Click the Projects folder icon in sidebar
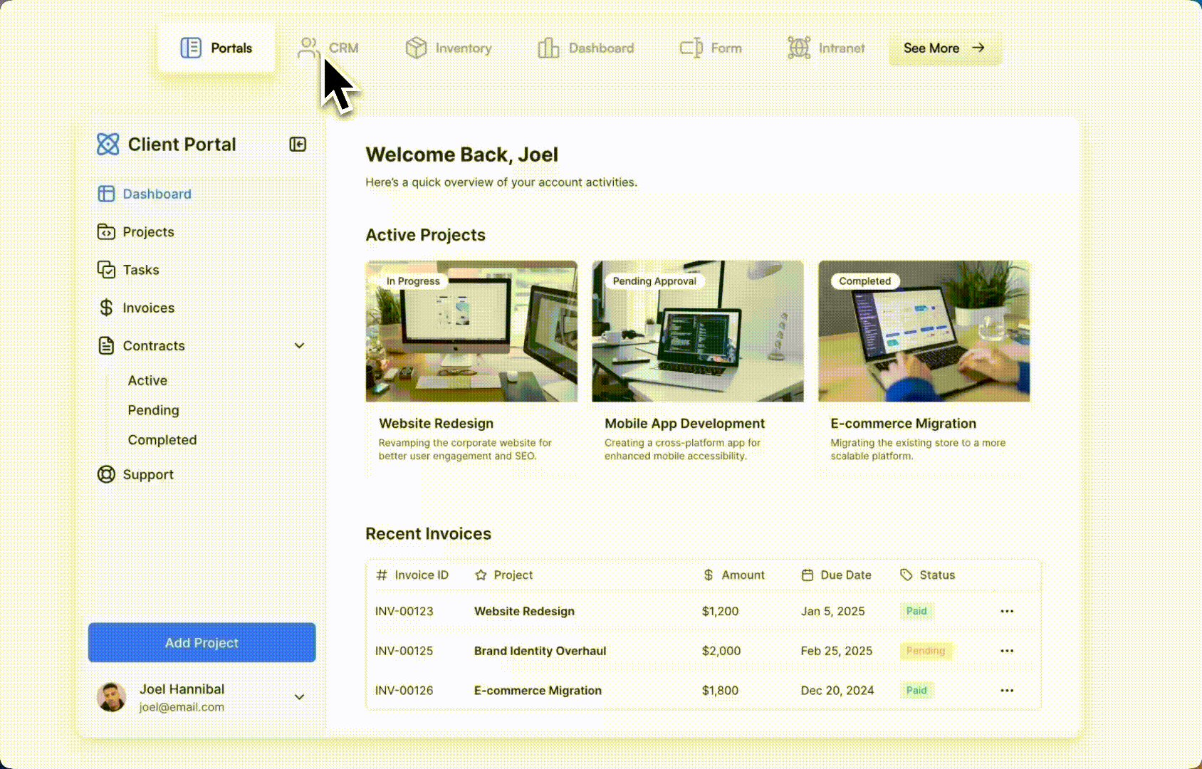 point(105,231)
